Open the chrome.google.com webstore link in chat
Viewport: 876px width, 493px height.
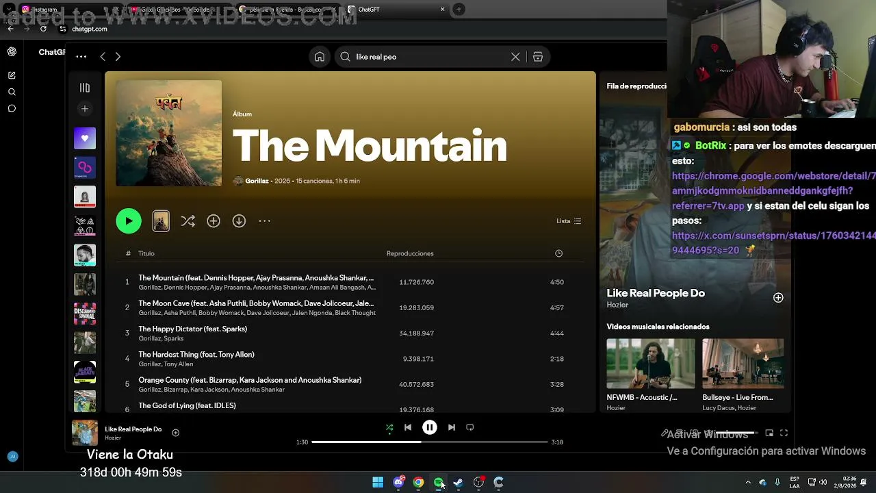[774, 191]
